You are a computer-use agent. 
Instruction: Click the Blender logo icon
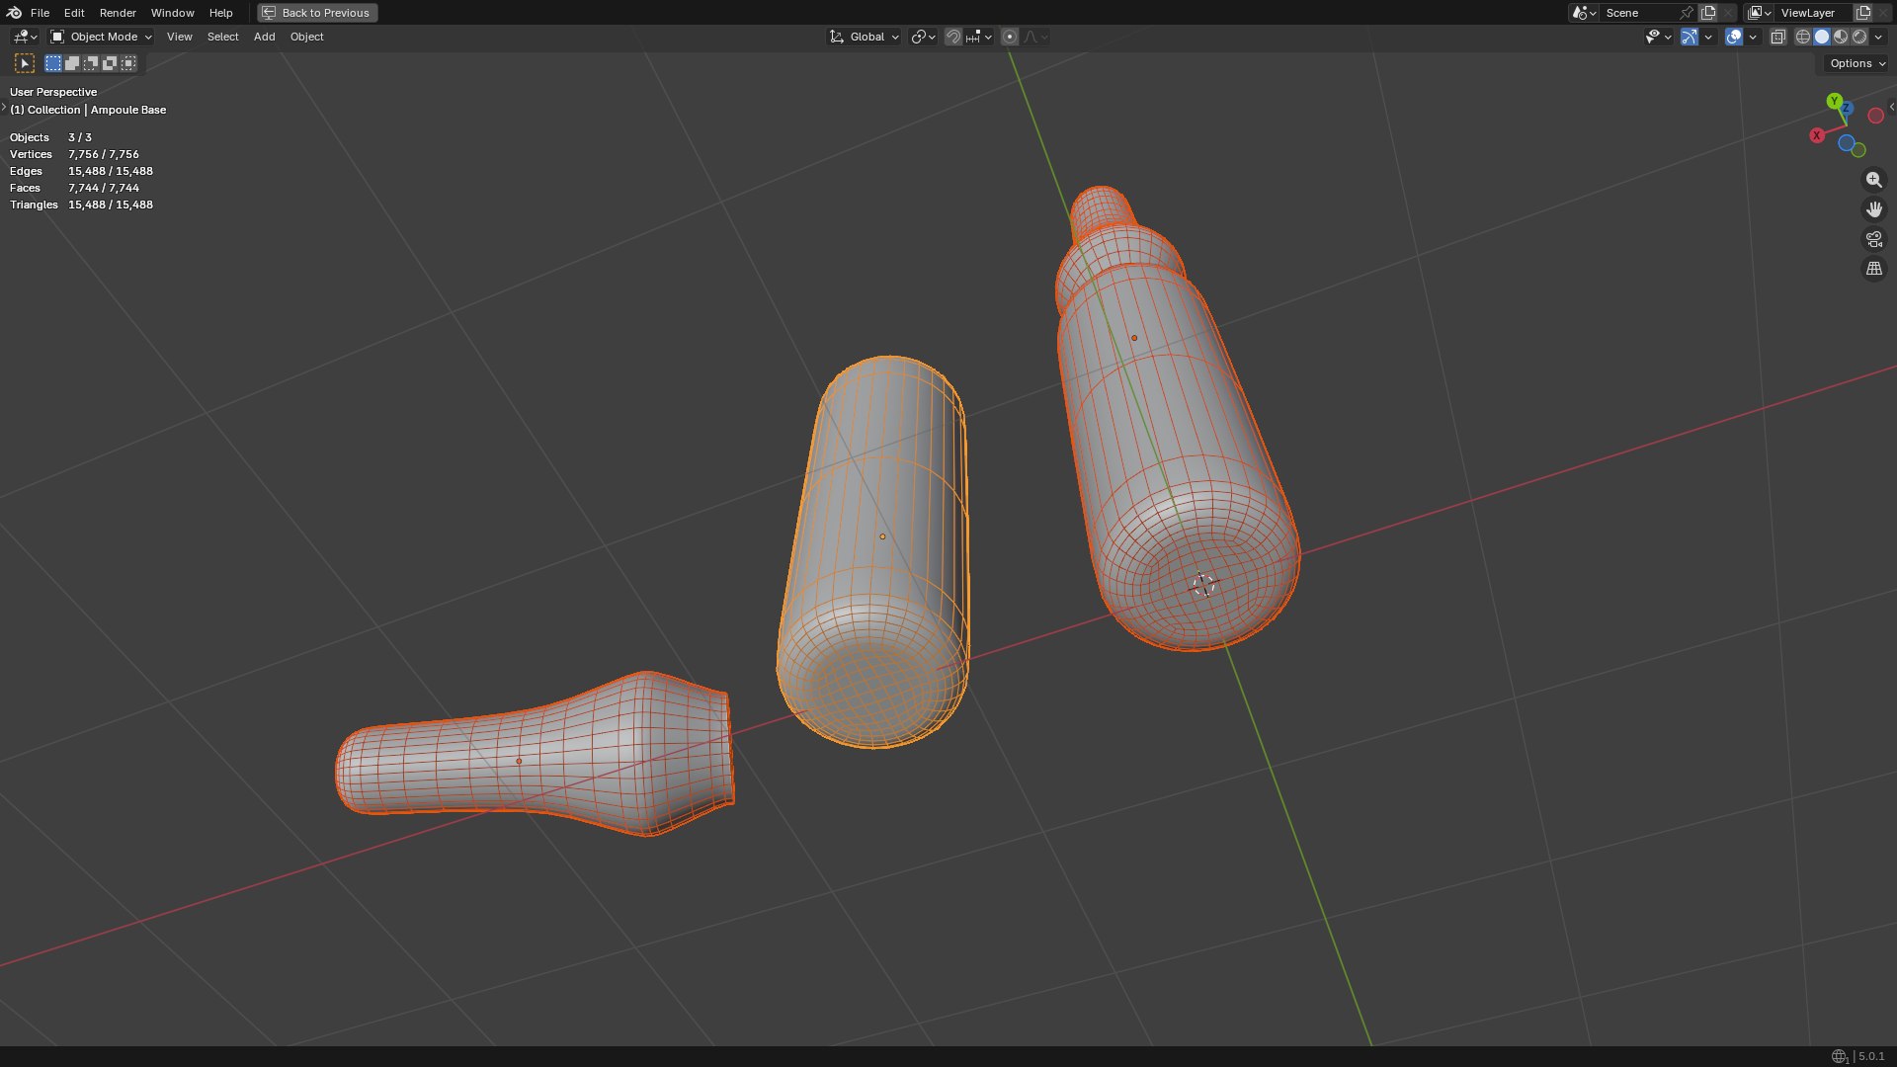(14, 13)
